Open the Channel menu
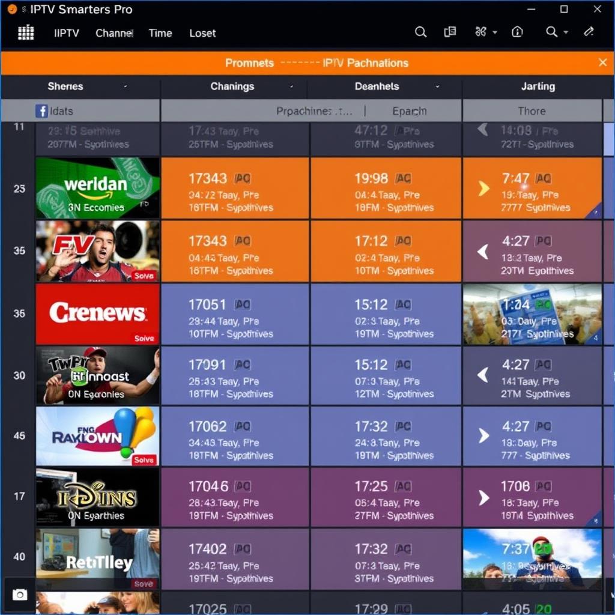The width and height of the screenshot is (615, 615). pyautogui.click(x=114, y=33)
